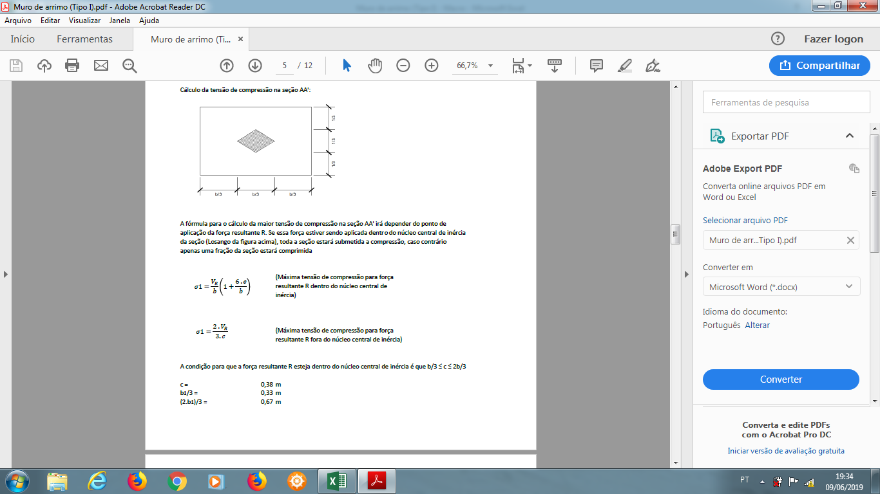The height and width of the screenshot is (494, 880).
Task: Open Windows Explorer from the taskbar
Action: (57, 481)
